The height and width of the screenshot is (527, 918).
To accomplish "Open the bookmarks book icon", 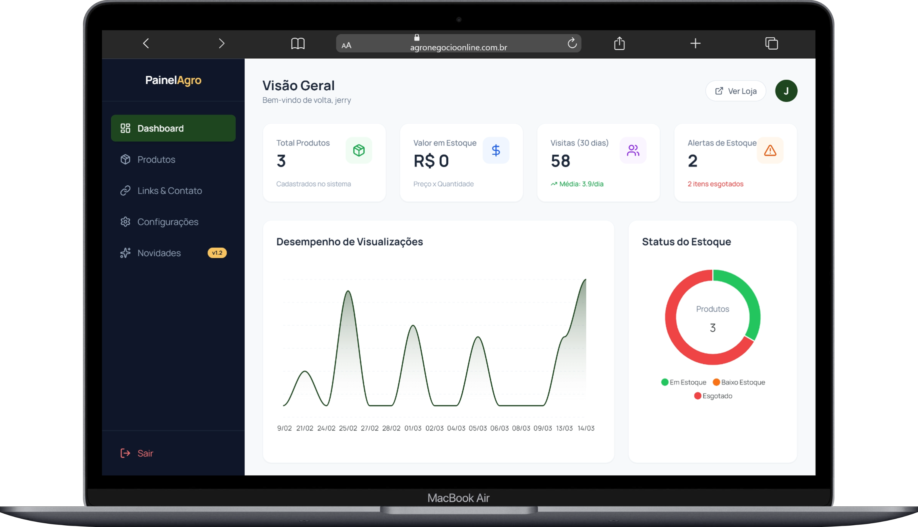I will pyautogui.click(x=298, y=44).
